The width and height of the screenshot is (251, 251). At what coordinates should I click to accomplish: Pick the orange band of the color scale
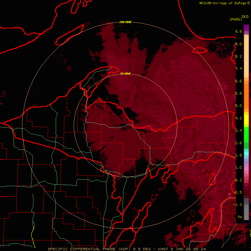[x=246, y=96]
